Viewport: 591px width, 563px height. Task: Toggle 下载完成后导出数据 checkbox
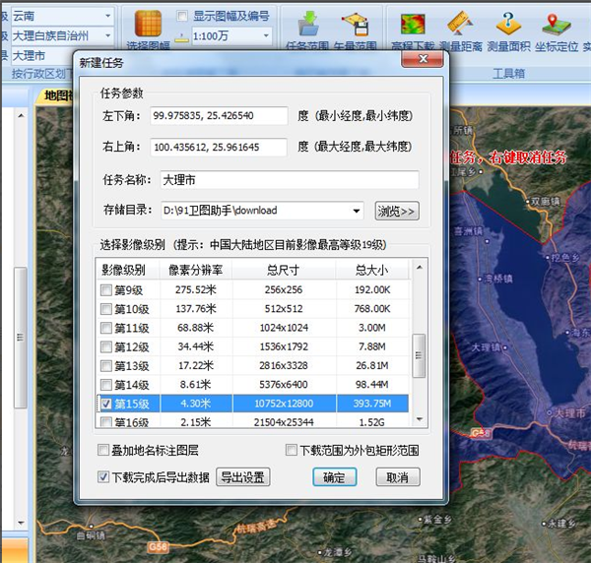pyautogui.click(x=104, y=477)
